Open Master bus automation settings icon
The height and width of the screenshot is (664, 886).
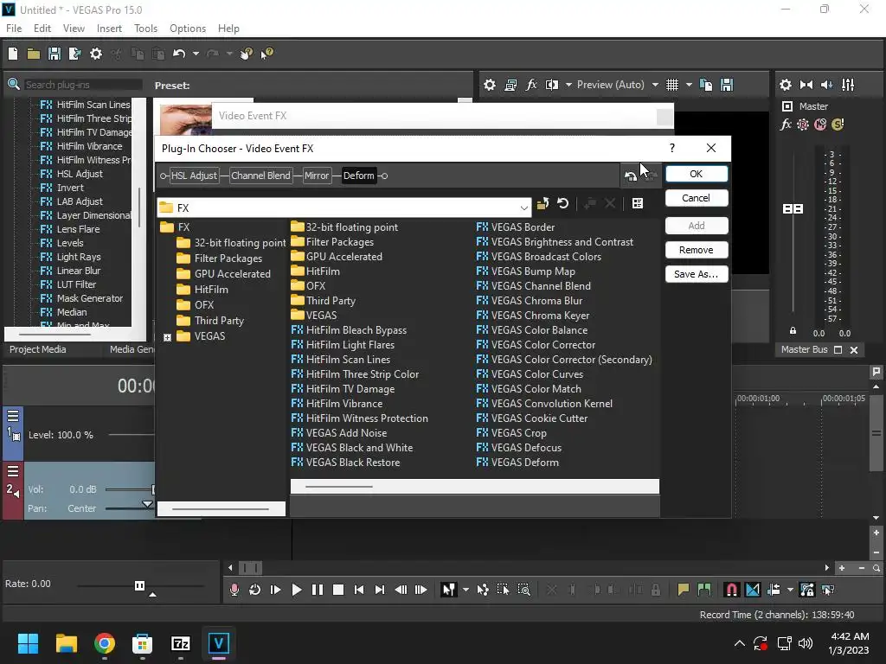point(802,124)
